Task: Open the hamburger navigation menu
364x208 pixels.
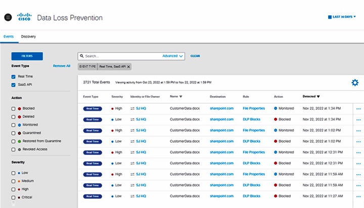Action: point(8,17)
